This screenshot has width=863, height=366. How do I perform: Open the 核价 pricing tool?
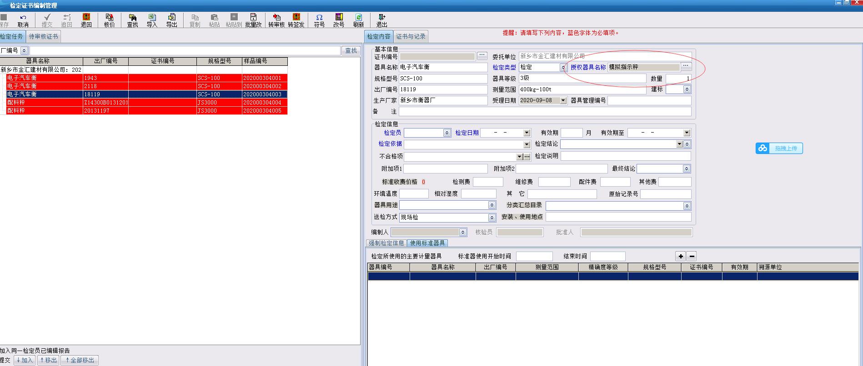coord(110,20)
